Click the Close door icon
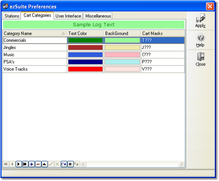 [x=201, y=59]
